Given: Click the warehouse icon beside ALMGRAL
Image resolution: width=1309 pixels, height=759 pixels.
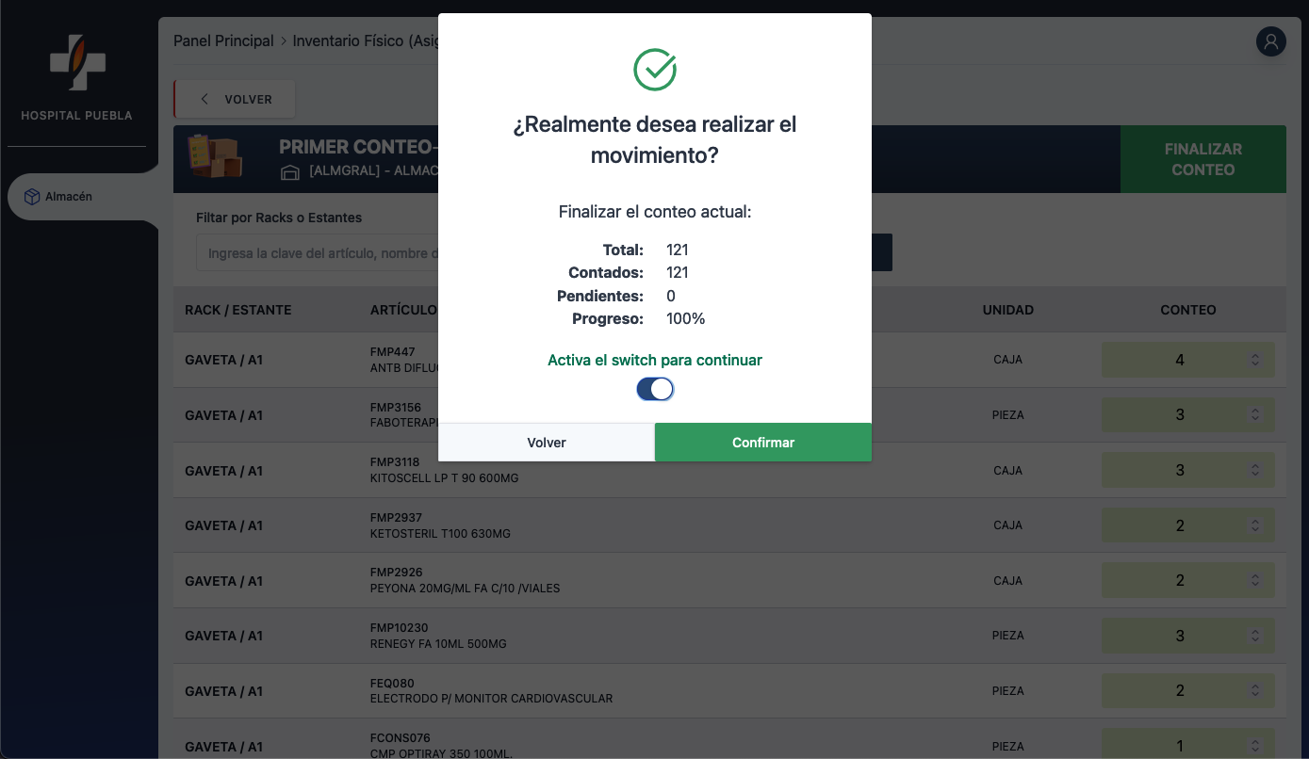Looking at the screenshot, I should click(x=290, y=171).
